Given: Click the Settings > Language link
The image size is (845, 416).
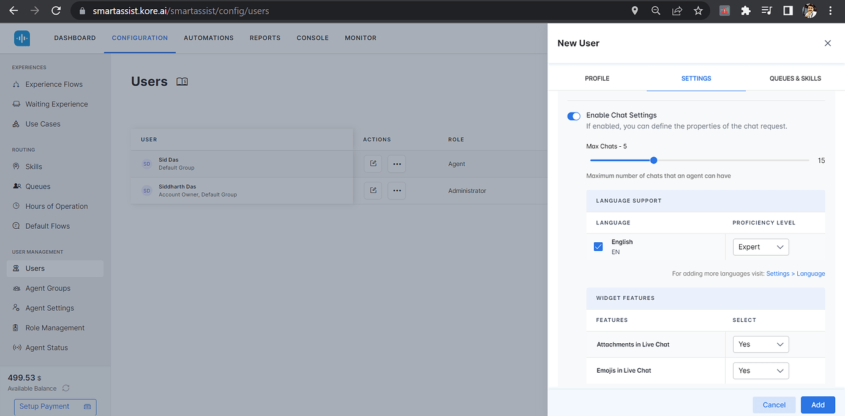Looking at the screenshot, I should click(796, 273).
